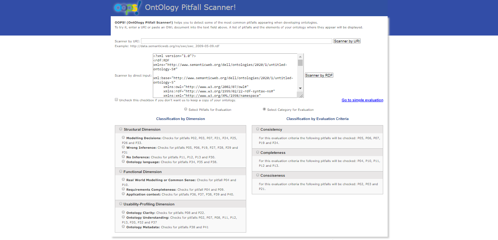The image size is (498, 240).
Task: Toggle the keep a copy of ontology checkbox
Action: point(117,100)
